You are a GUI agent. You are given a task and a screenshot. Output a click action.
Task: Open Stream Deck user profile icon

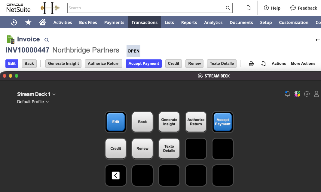pos(316,94)
